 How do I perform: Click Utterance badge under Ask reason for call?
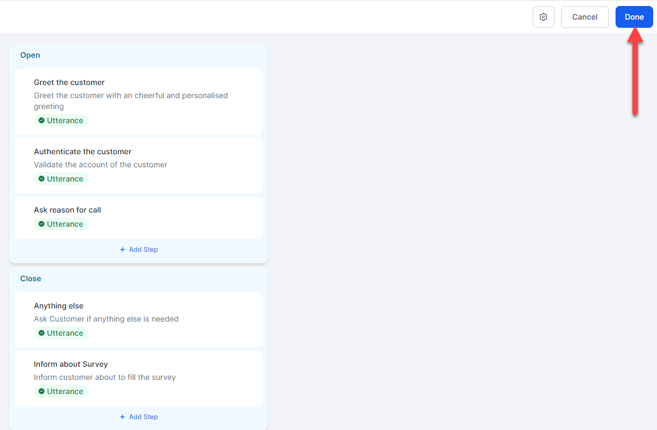(61, 224)
